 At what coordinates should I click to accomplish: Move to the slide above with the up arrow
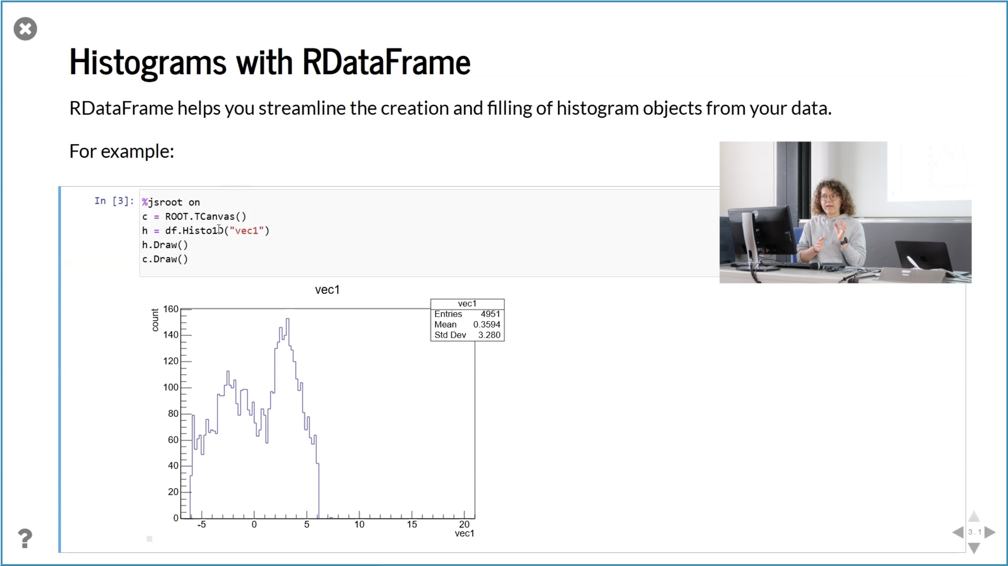point(974,516)
